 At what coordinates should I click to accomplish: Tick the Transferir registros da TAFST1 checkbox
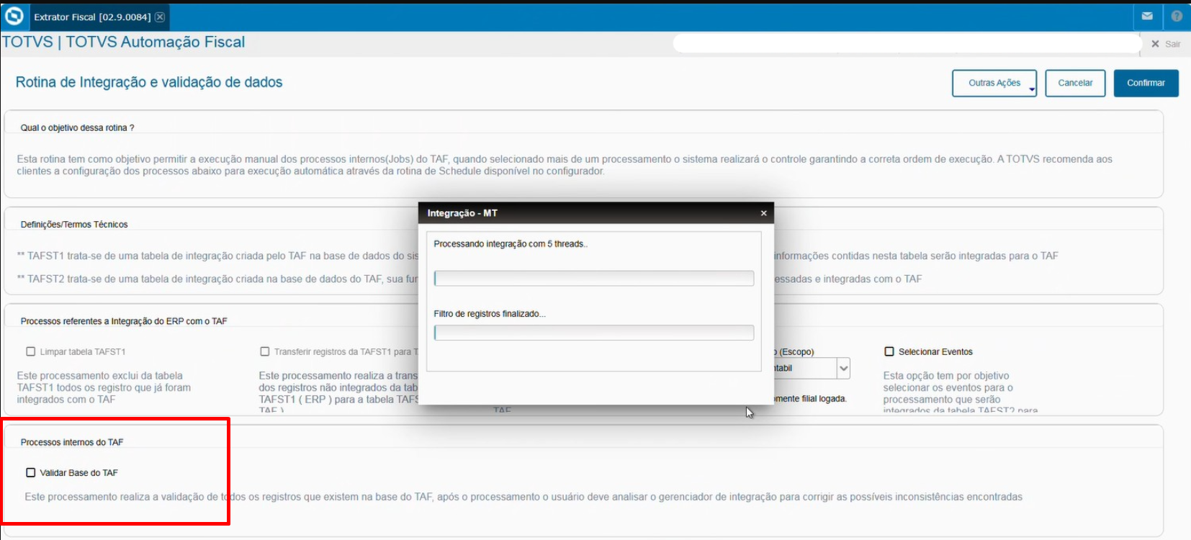point(265,351)
